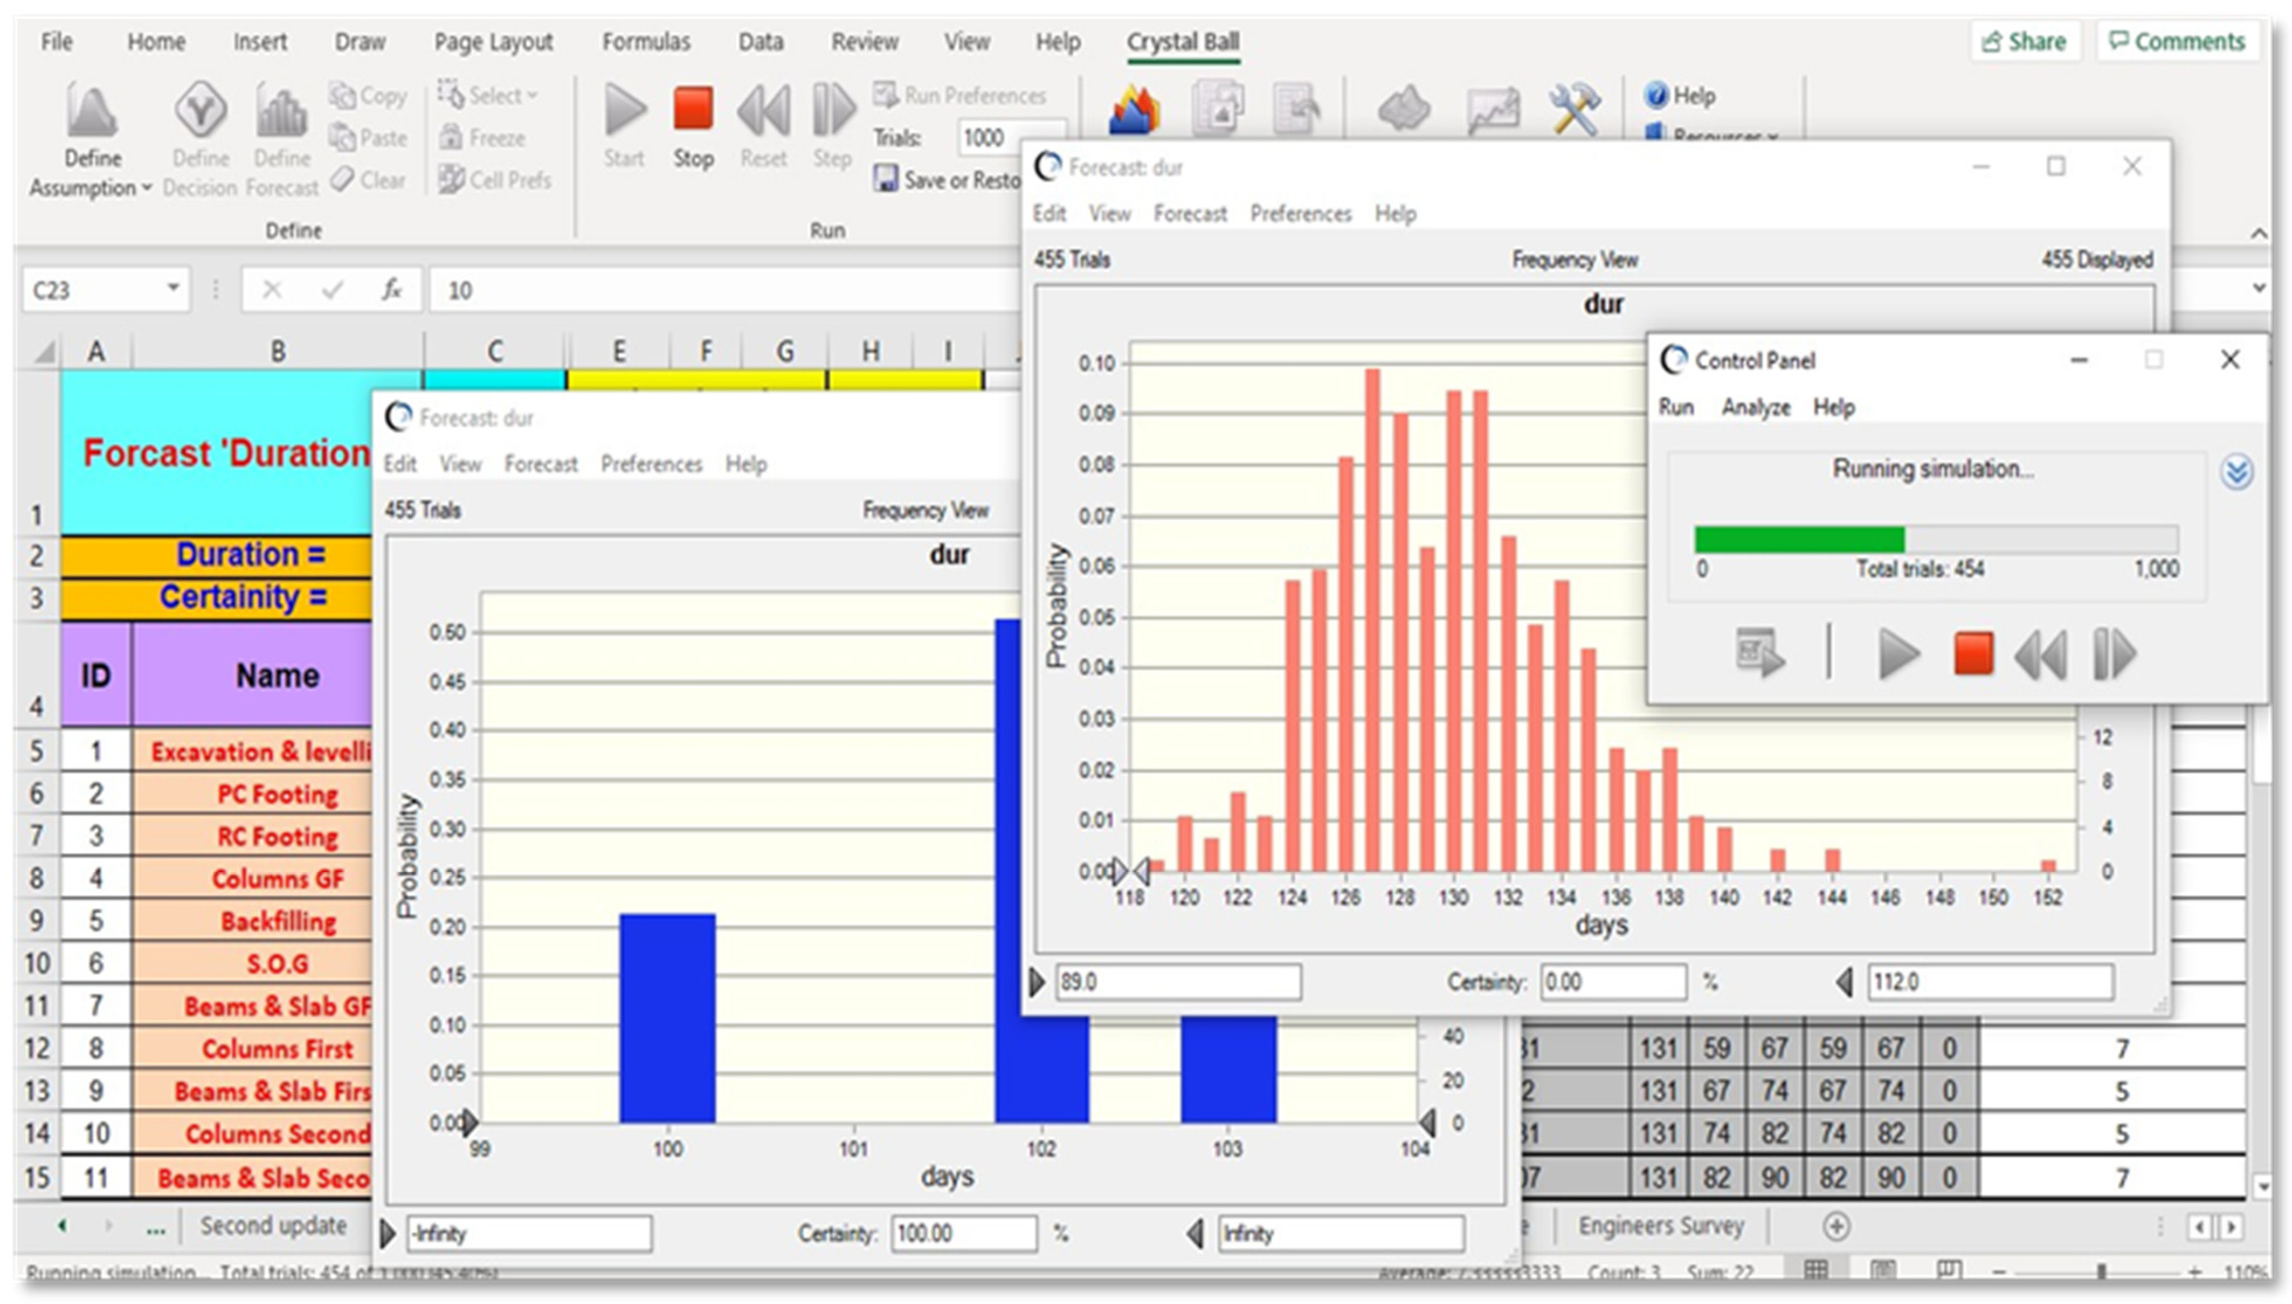
Task: Open Analyze menu in Control Panel
Action: (x=1755, y=408)
